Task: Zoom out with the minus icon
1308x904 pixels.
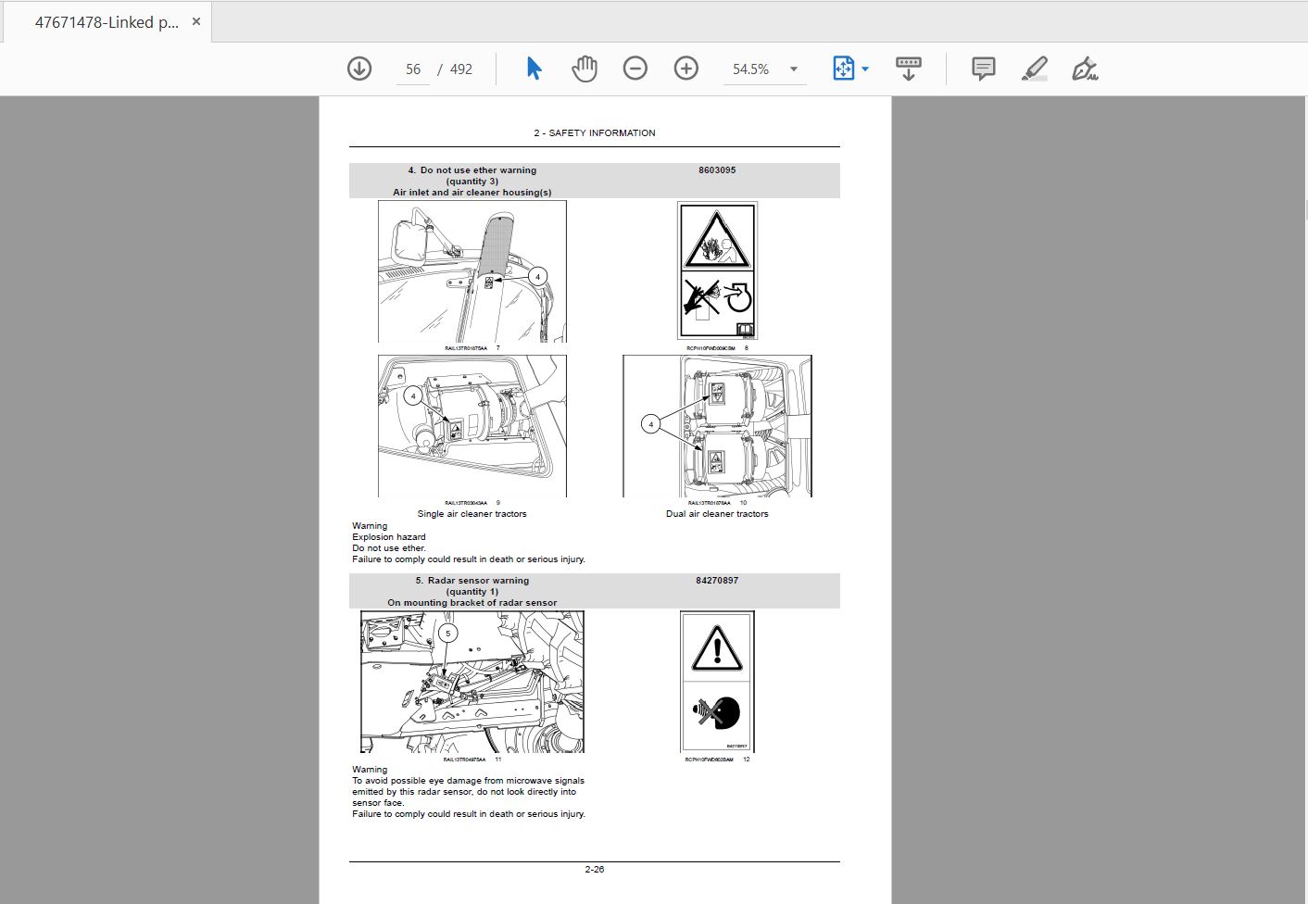Action: [x=635, y=69]
